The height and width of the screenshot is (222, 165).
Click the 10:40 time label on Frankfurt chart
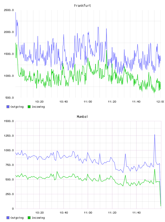[x=64, y=102]
